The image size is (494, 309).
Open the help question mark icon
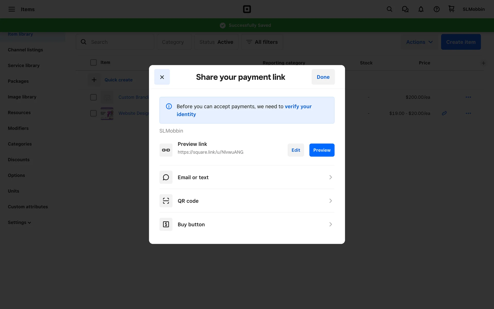coord(436,9)
